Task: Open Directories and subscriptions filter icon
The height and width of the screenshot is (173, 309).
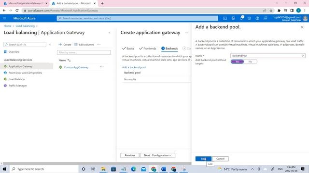Action: coord(233,18)
